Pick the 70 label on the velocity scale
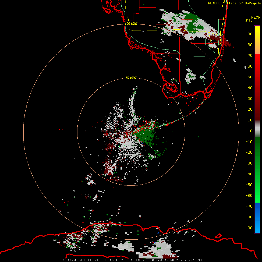The height and width of the screenshot is (262, 262). coord(250,56)
